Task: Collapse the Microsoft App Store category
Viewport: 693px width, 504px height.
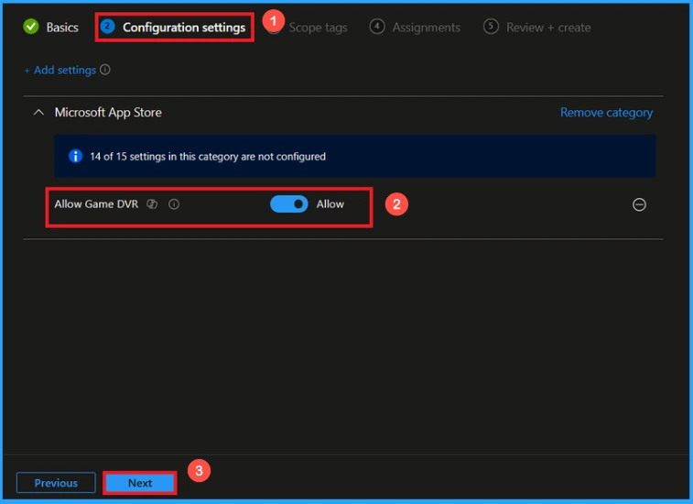Action: [x=38, y=113]
